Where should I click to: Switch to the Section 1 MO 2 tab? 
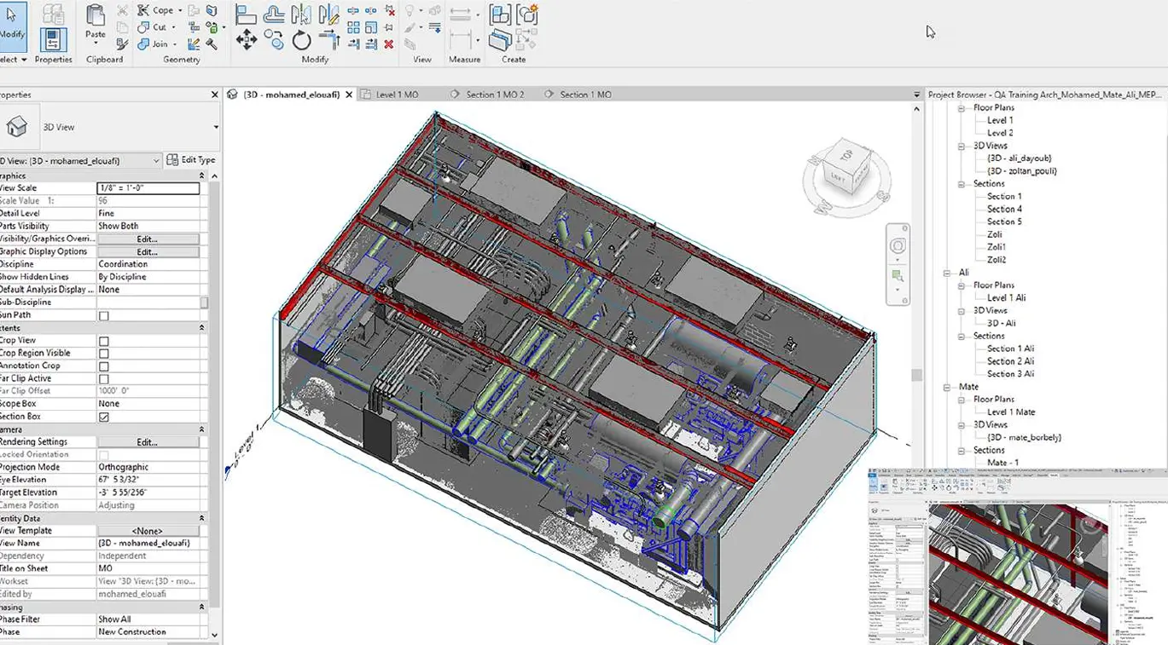pos(495,95)
